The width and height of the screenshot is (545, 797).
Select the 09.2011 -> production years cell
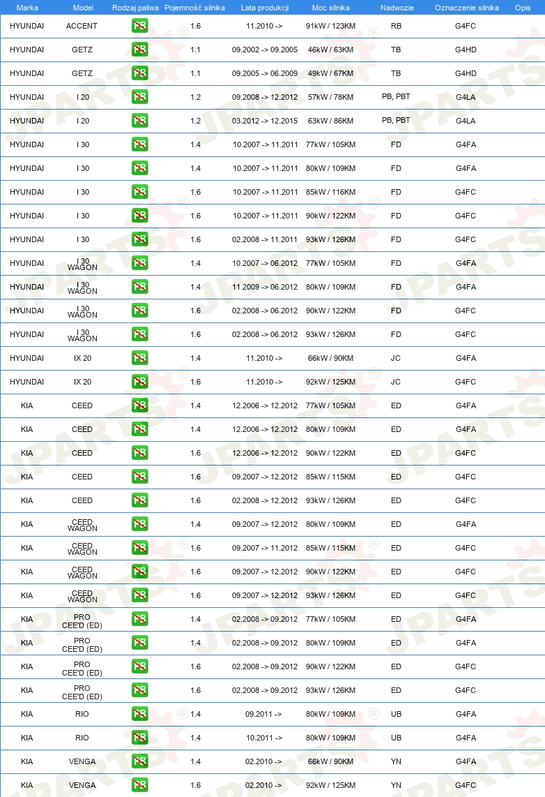click(263, 714)
